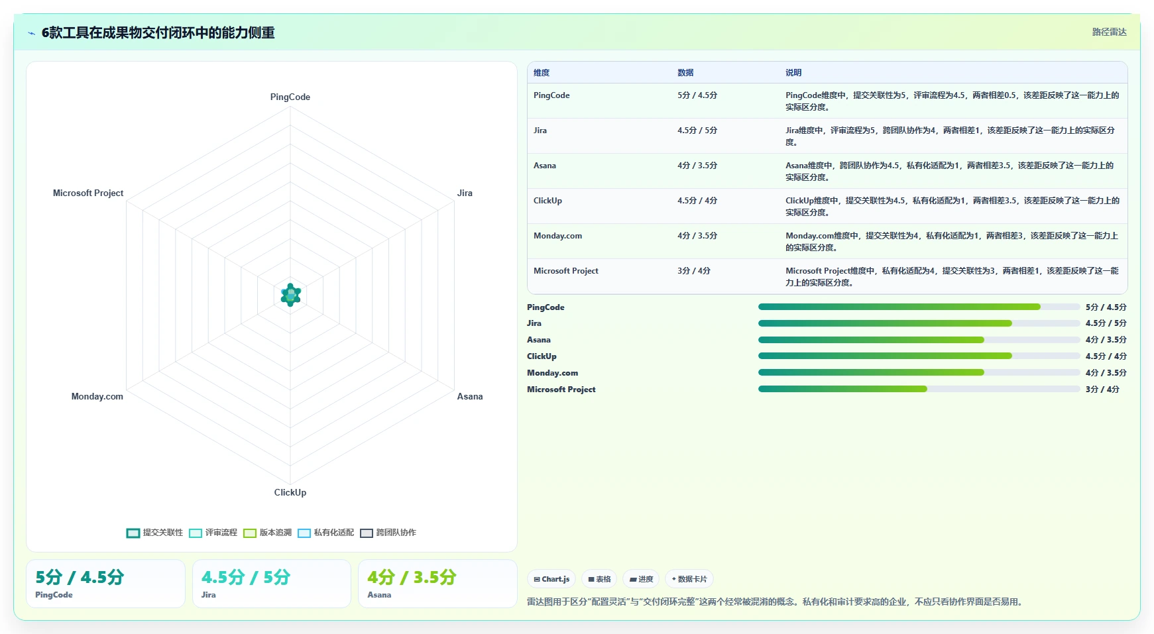Toggle the 评审流程 legend item

pos(213,533)
